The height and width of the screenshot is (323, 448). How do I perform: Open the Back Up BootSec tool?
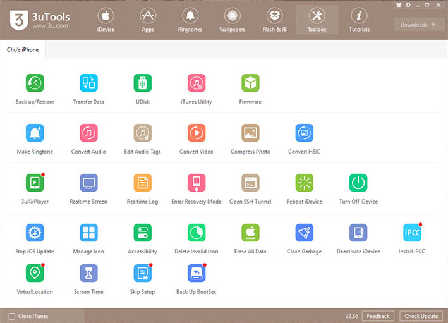click(197, 273)
